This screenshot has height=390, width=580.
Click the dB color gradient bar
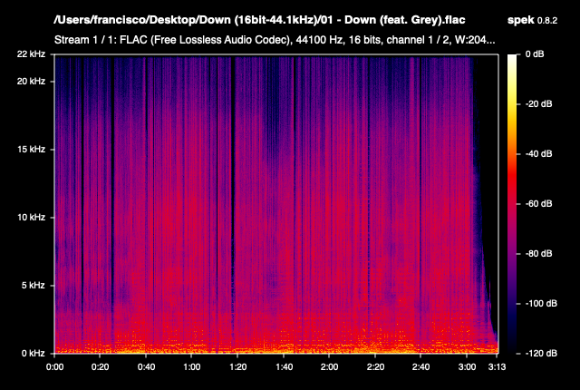pyautogui.click(x=512, y=204)
